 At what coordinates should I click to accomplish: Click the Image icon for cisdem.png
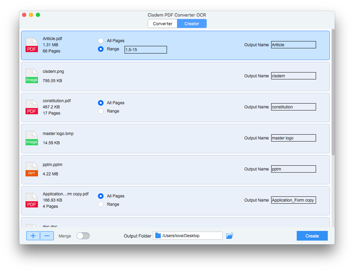point(32,76)
